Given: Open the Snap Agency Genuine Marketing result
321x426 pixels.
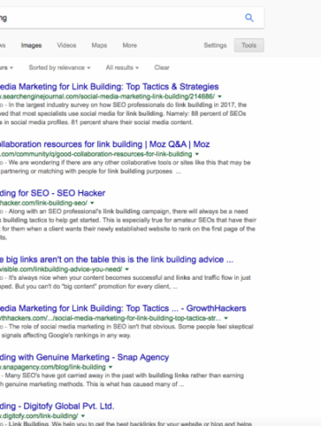Looking at the screenshot, I should coord(84,357).
